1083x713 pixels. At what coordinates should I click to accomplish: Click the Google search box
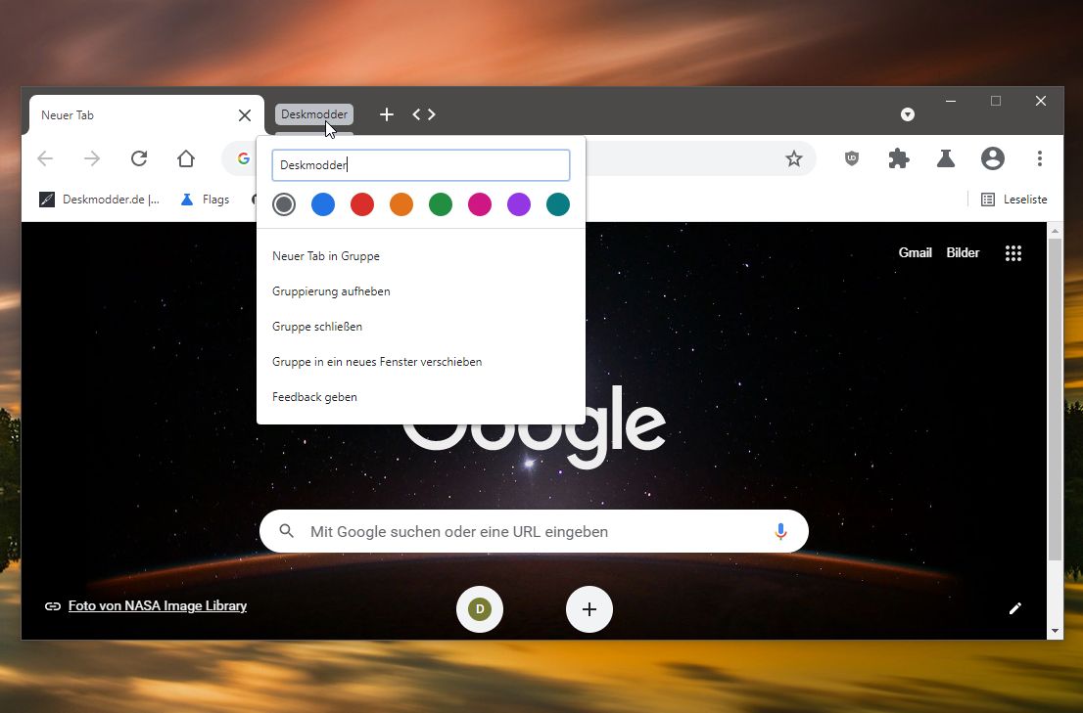534,531
